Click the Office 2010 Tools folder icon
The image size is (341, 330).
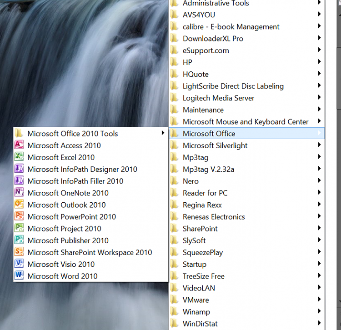(19, 133)
